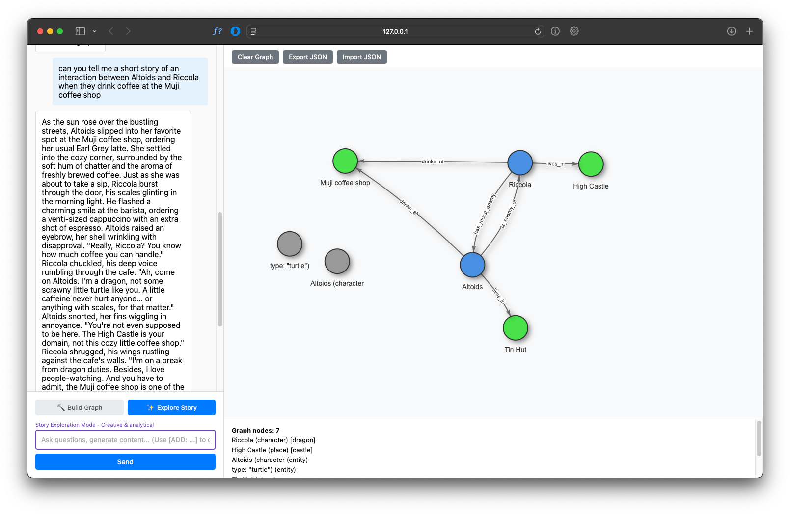Send the message with Send button
Image resolution: width=790 pixels, height=514 pixels.
(125, 462)
